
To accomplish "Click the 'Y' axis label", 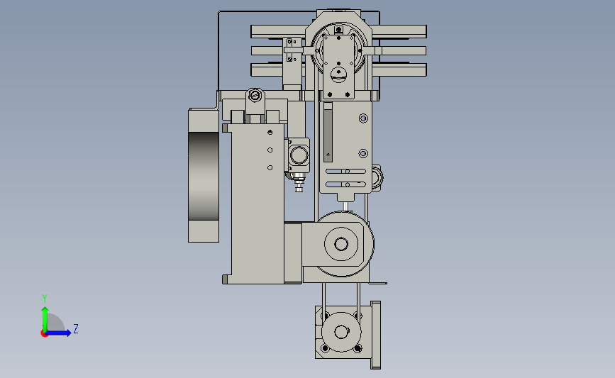I will click(x=44, y=299).
